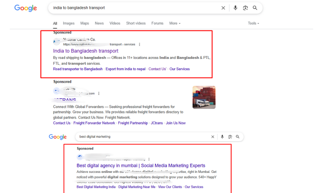The width and height of the screenshot is (319, 193).
Task: Open 'Freight Forwarder Network' sitelink
Action: coord(94,123)
